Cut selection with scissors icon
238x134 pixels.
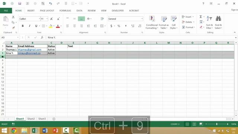coord(13,17)
